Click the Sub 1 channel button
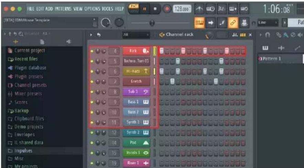The height and width of the screenshot is (168, 304). pyautogui.click(x=136, y=92)
